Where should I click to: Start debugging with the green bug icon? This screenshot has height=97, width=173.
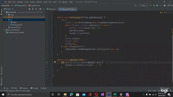point(154,5)
